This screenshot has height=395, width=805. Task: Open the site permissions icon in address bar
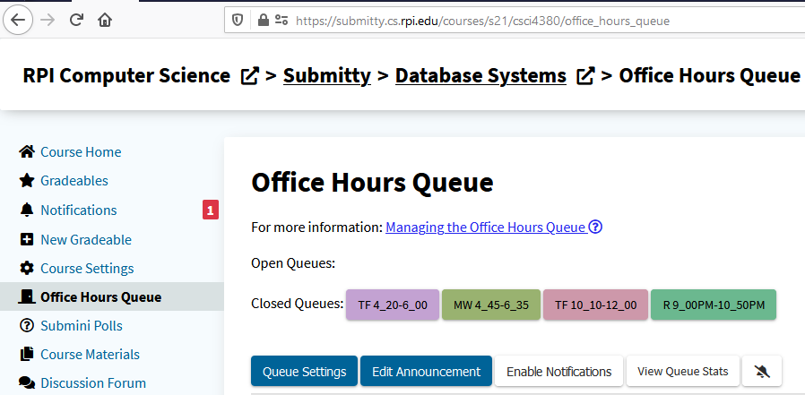point(281,20)
